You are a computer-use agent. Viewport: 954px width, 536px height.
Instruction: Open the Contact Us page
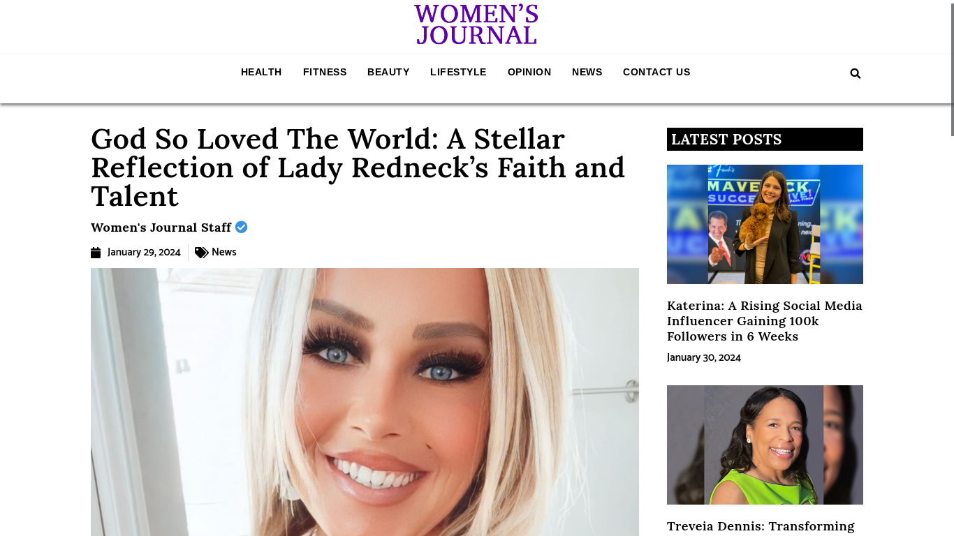click(x=656, y=72)
